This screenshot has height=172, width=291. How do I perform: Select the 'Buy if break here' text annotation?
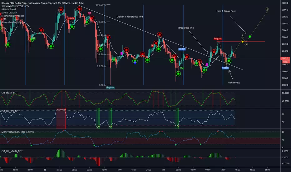pyautogui.click(x=226, y=11)
